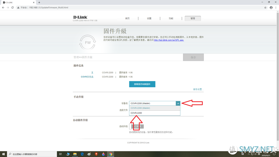Open the 管理 navigation tab

click(193, 18)
